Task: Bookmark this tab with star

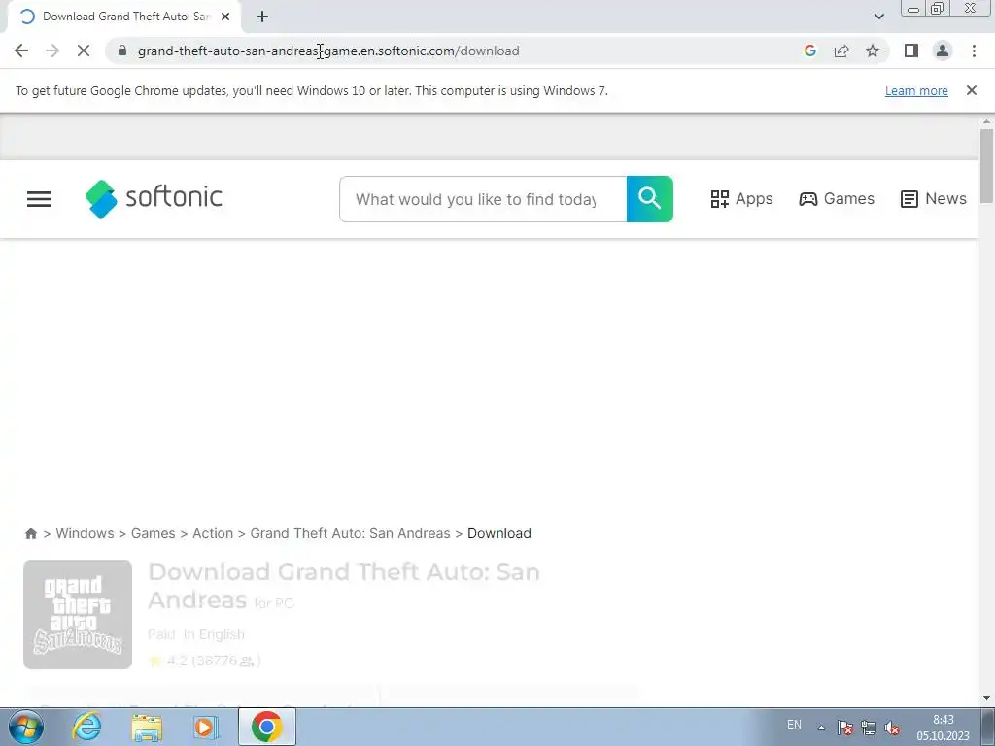Action: pos(873,51)
